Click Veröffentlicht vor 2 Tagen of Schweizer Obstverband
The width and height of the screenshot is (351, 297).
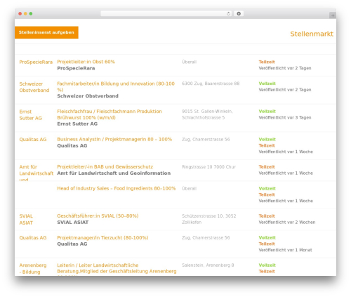click(285, 90)
